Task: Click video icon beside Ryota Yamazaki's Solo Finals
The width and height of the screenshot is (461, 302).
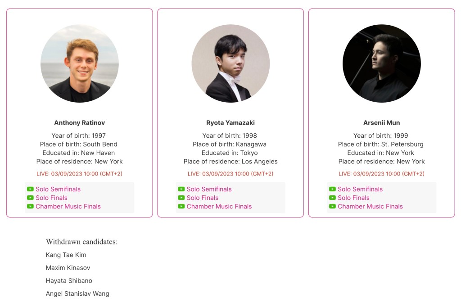Action: [181, 198]
